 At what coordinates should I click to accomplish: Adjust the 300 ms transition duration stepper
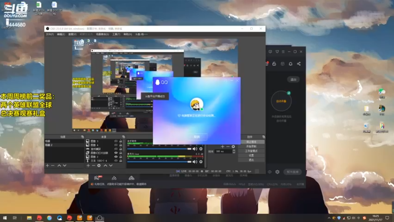[x=233, y=151]
